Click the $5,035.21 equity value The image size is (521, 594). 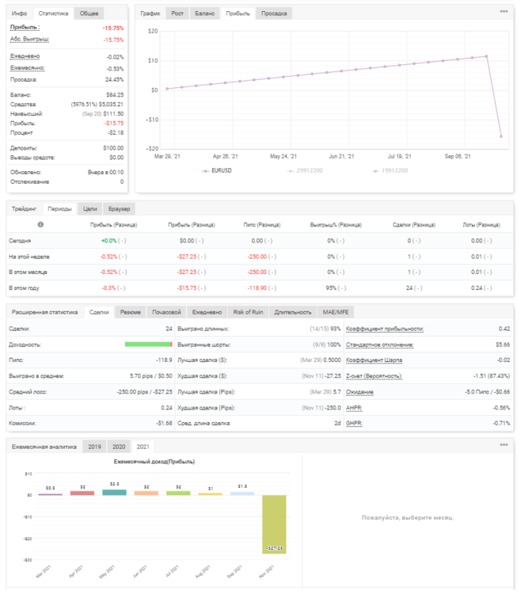[x=111, y=105]
